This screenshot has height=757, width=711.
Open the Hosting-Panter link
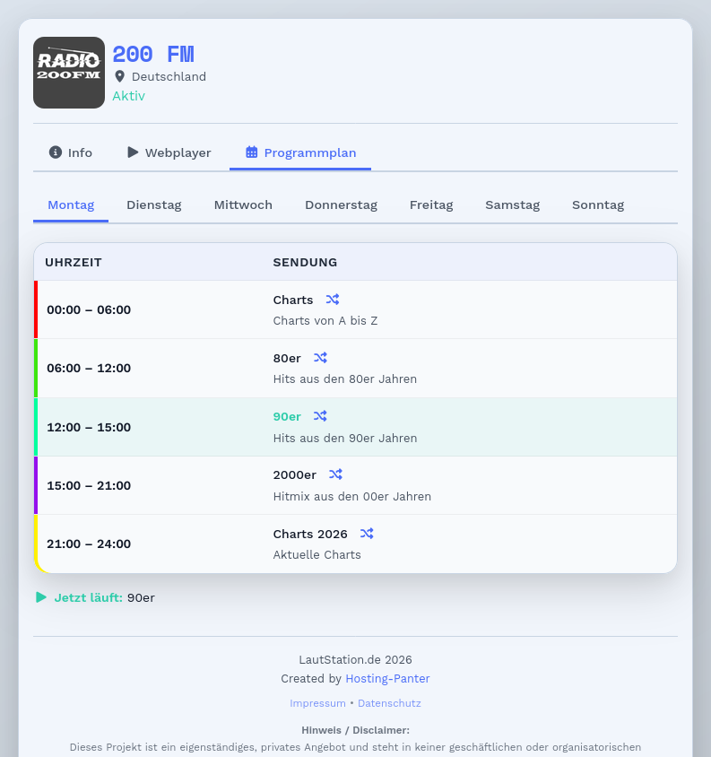(387, 679)
